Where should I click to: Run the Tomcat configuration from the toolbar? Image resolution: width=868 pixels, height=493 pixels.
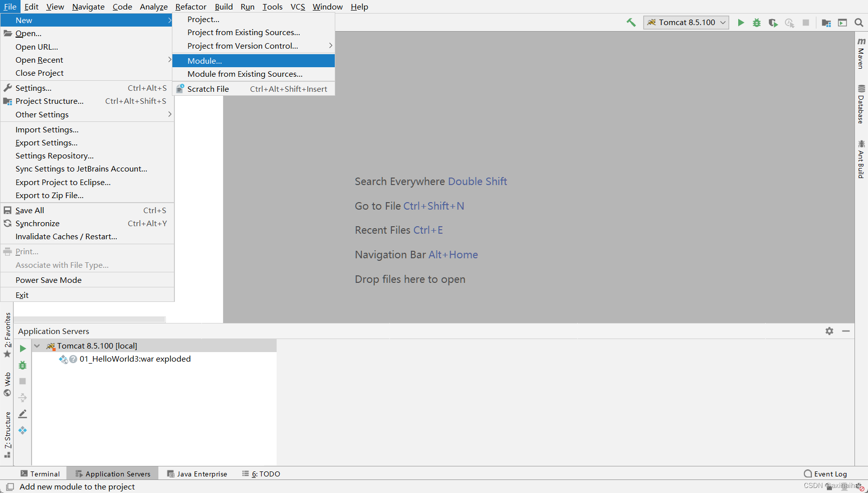click(741, 23)
